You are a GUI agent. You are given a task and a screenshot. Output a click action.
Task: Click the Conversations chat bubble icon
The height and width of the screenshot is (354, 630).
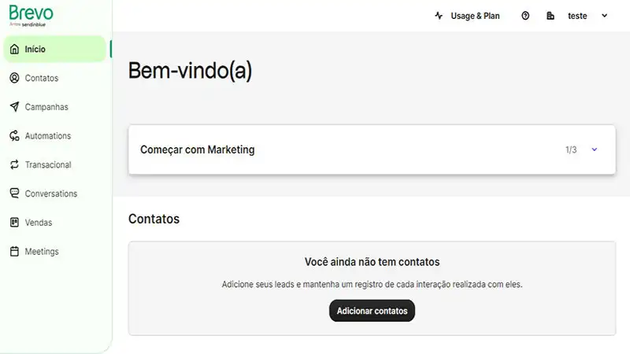coord(14,194)
